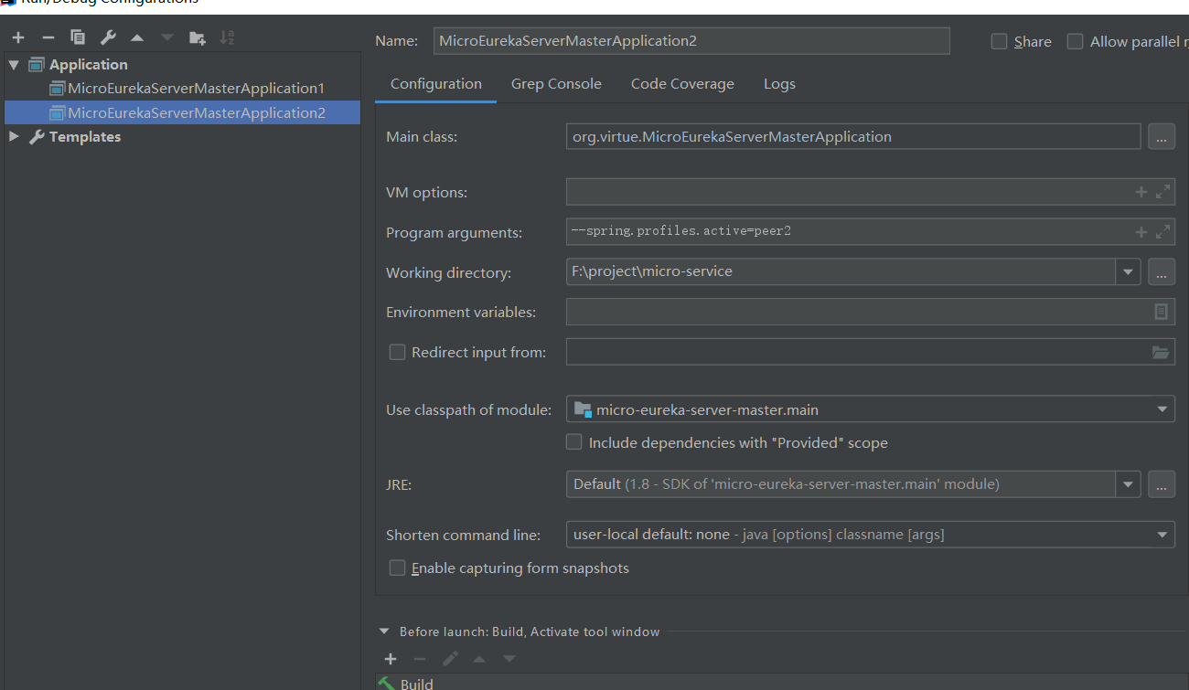The height and width of the screenshot is (690, 1189).
Task: Remove the Before launch task
Action: [x=420, y=659]
